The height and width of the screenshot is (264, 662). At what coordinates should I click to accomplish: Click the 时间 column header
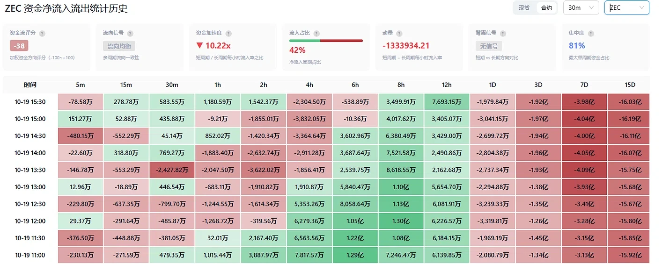pos(30,85)
